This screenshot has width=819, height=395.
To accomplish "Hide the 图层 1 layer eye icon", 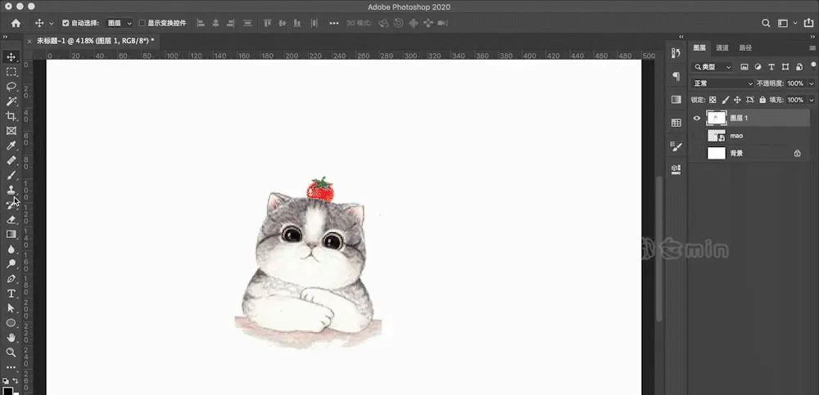I will (696, 118).
